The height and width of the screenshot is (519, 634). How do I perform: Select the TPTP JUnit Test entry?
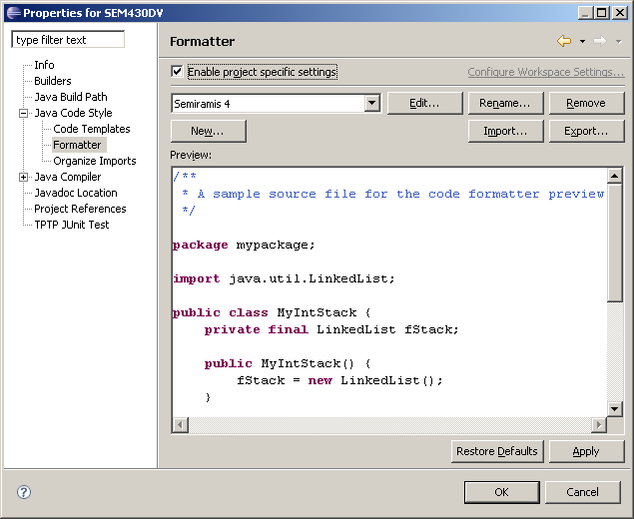(71, 225)
